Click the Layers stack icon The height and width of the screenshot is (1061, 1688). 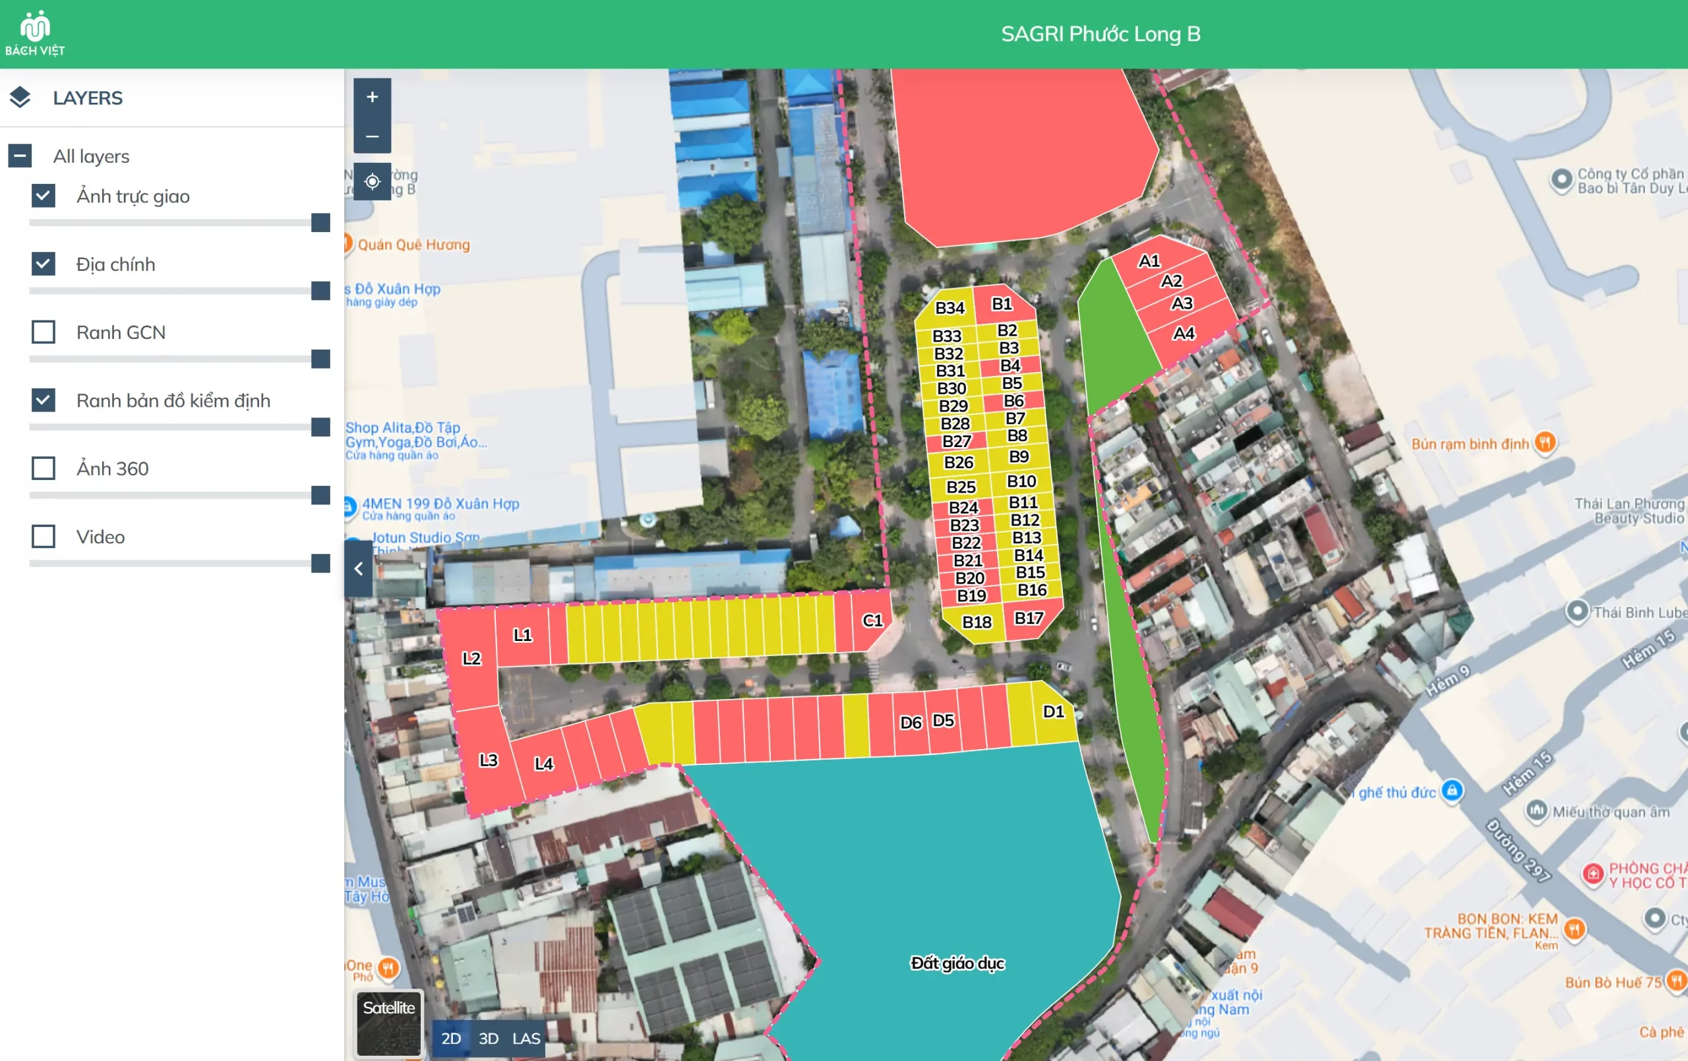tap(20, 98)
